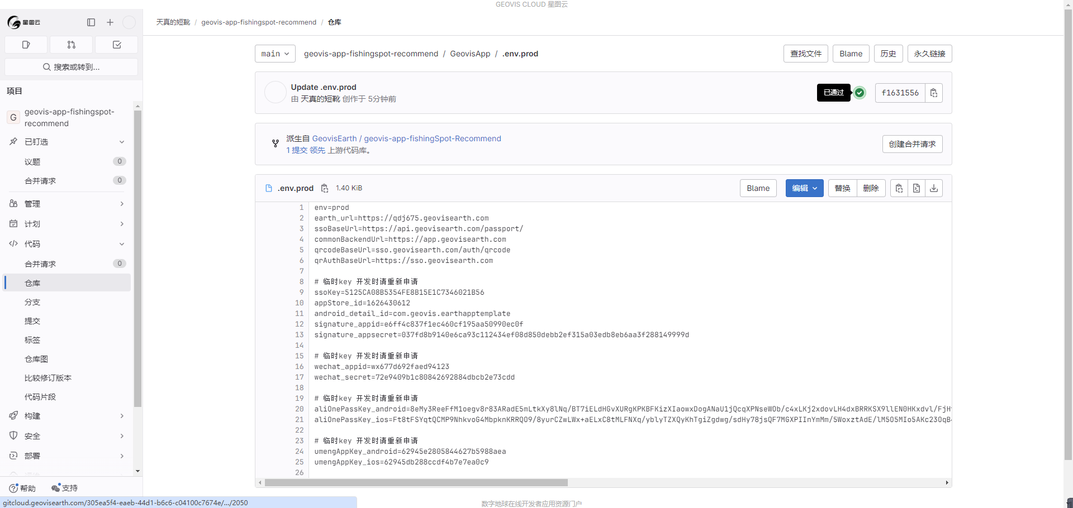Click the pipeline passed status icon
Viewport: 1073px width, 508px height.
click(860, 93)
